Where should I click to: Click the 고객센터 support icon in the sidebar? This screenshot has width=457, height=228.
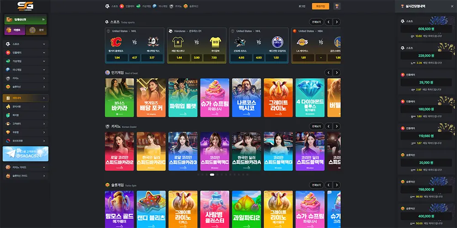tap(8, 124)
